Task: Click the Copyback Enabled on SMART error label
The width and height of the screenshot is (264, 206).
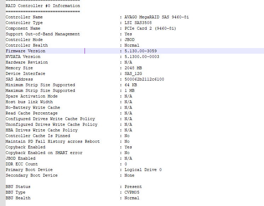Action: (x=44, y=153)
